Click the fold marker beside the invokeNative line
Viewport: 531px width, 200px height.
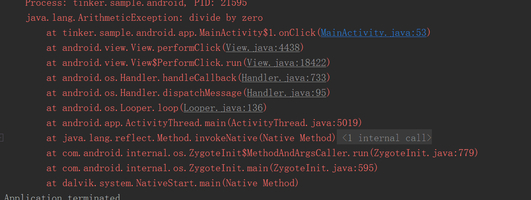pyautogui.click(x=1, y=138)
